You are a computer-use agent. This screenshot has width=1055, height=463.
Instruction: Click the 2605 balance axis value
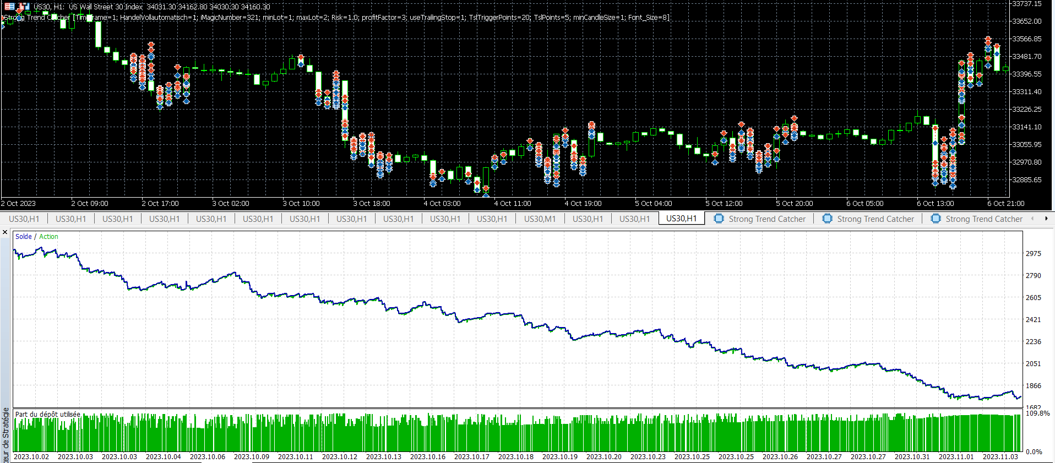click(1034, 298)
